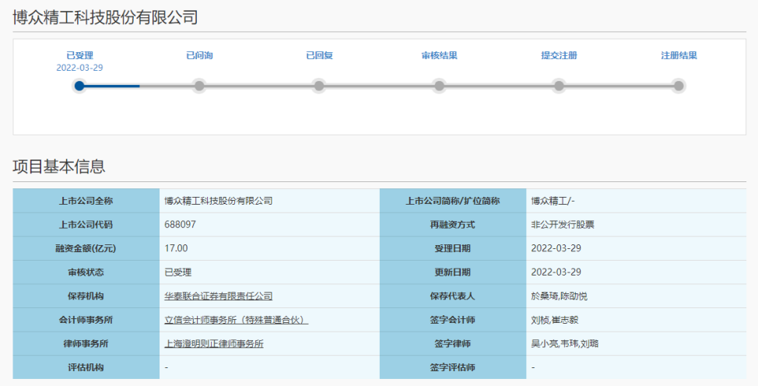Screen dimensions: 758x386
Task: Click the 提交注册 progress step dot
Action: click(x=559, y=86)
